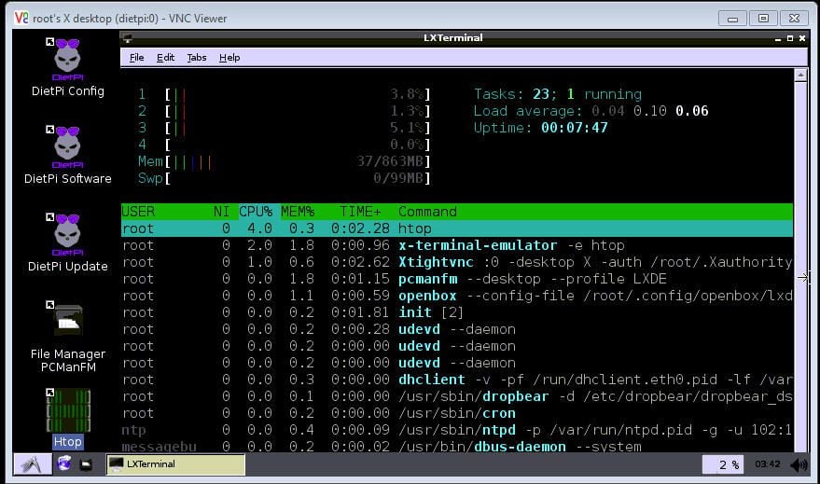This screenshot has width=820, height=484.
Task: Sort by the MEM% column header
Action: click(x=298, y=212)
